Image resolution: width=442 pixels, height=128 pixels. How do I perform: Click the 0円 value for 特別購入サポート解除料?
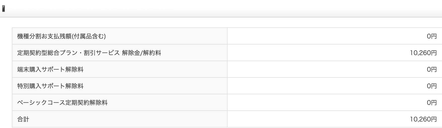[x=432, y=86]
